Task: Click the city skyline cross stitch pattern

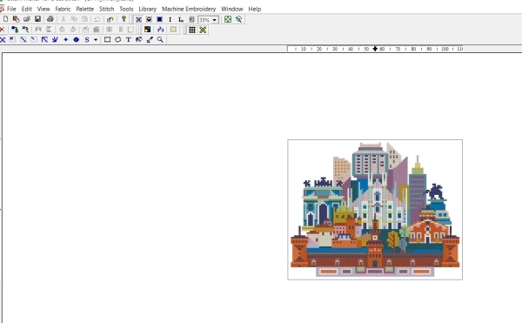Action: pos(375,210)
